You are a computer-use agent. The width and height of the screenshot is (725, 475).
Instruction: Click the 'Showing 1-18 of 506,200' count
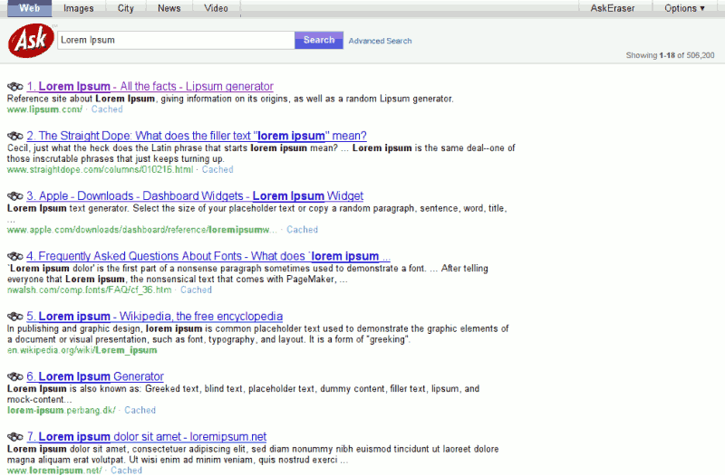coord(670,55)
